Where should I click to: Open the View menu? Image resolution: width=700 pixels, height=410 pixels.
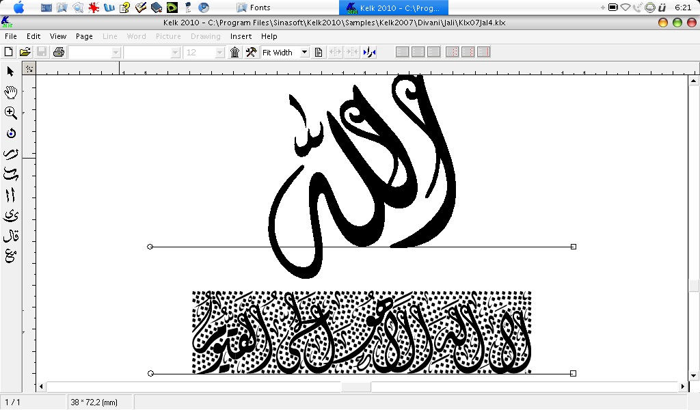(x=58, y=36)
